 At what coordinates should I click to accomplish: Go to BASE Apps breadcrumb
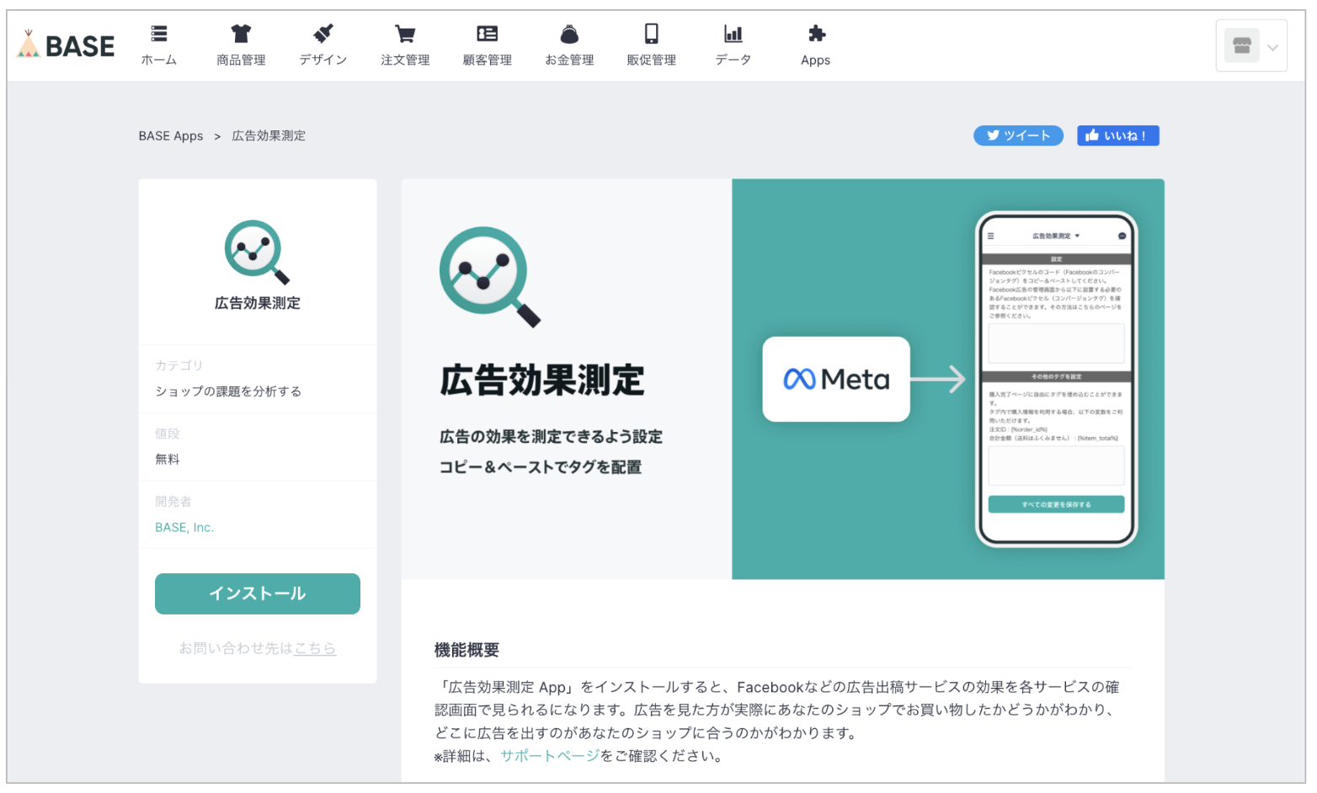(x=171, y=136)
